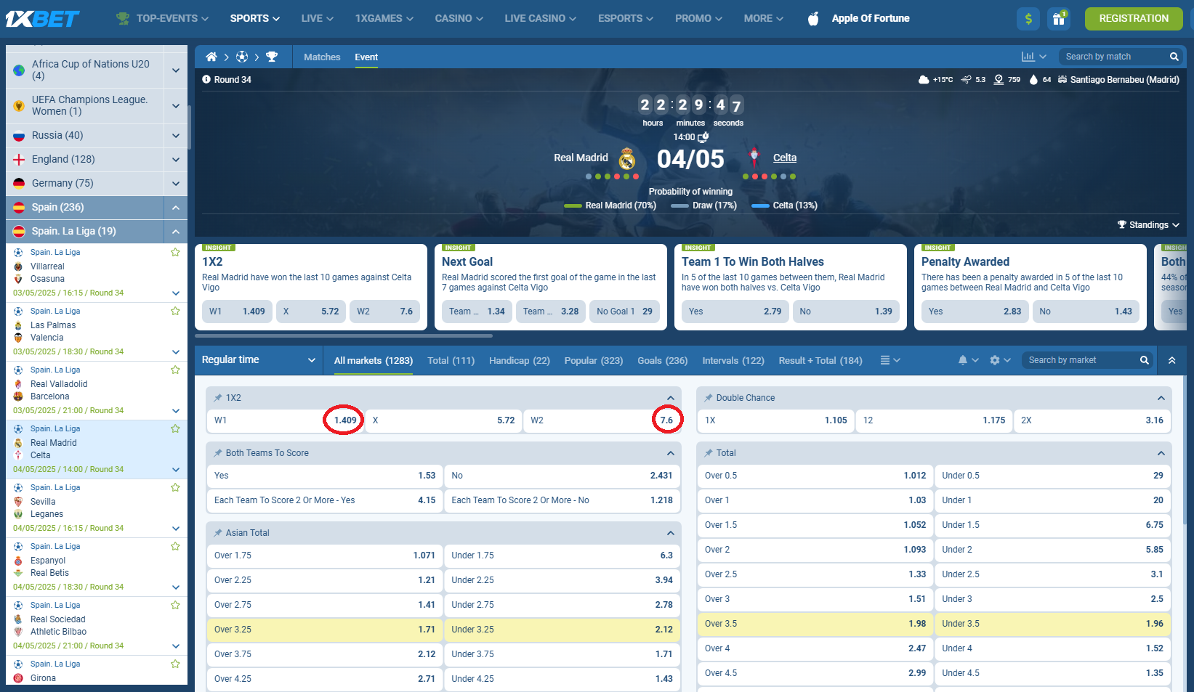Collapse all markets double-chevron icon

click(x=1171, y=360)
